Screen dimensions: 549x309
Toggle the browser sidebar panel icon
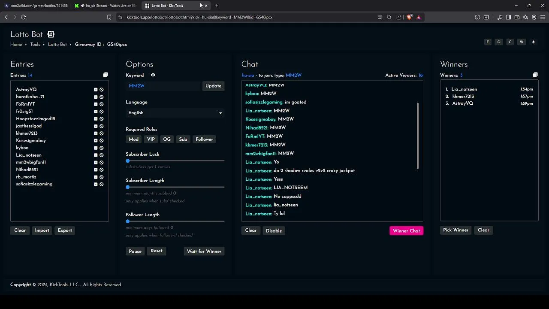[x=508, y=17]
